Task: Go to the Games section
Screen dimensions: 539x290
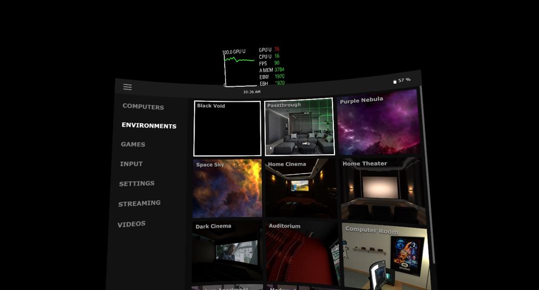Action: [x=133, y=144]
